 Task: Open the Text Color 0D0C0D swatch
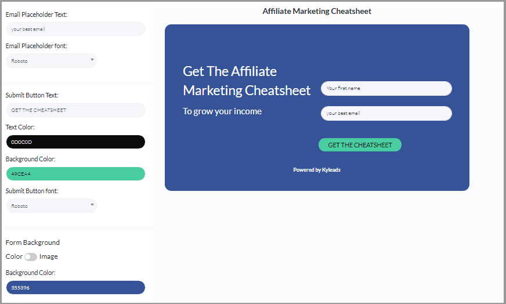click(75, 142)
